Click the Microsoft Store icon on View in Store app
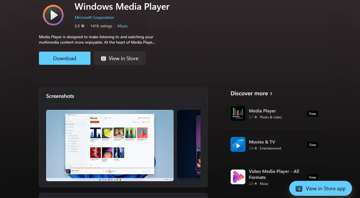The image size is (360, 198). pos(299,189)
